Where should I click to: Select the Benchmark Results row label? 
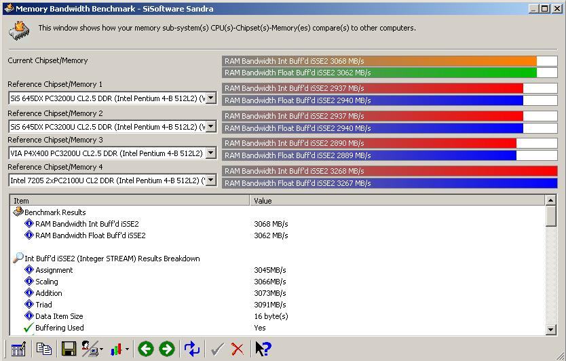click(x=55, y=212)
